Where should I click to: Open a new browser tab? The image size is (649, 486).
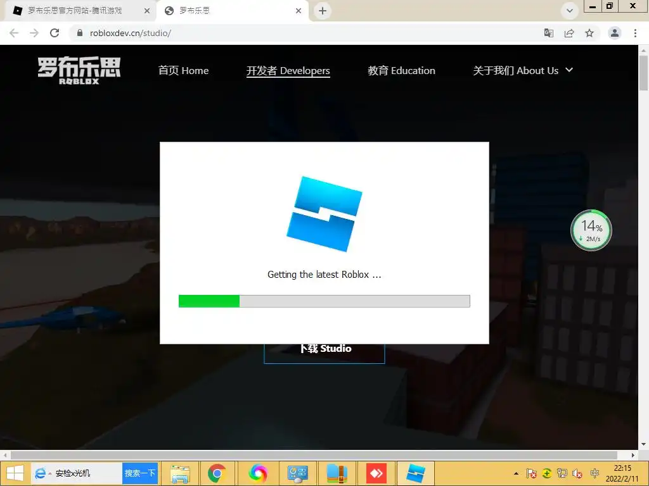[323, 11]
